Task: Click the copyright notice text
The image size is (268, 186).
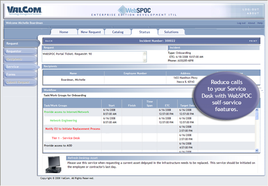Action: 67,178
